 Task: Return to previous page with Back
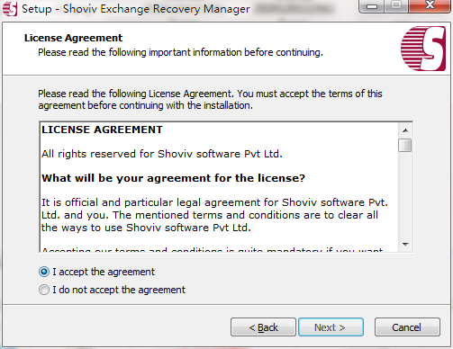[x=263, y=327]
